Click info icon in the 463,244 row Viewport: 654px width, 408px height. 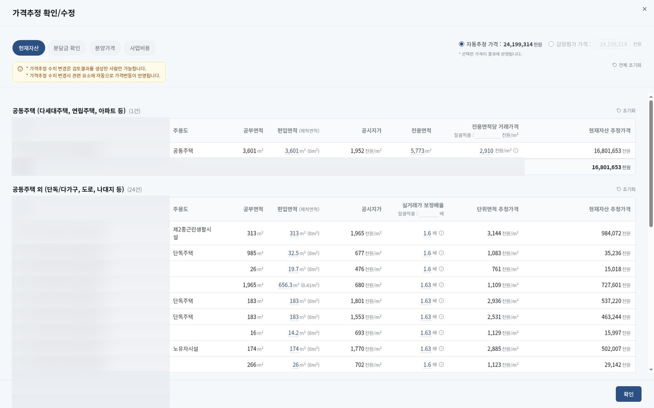click(441, 317)
